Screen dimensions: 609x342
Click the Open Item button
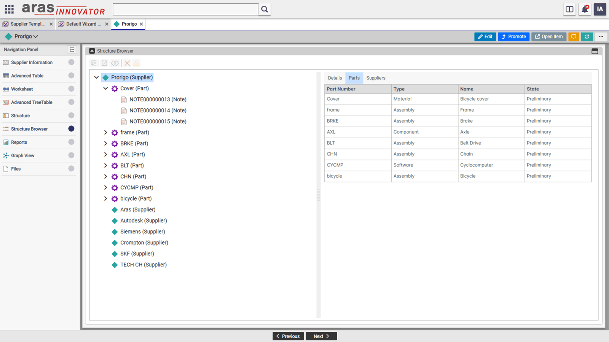[x=548, y=36]
